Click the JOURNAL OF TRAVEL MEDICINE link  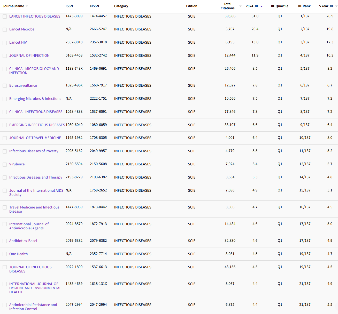pos(35,138)
